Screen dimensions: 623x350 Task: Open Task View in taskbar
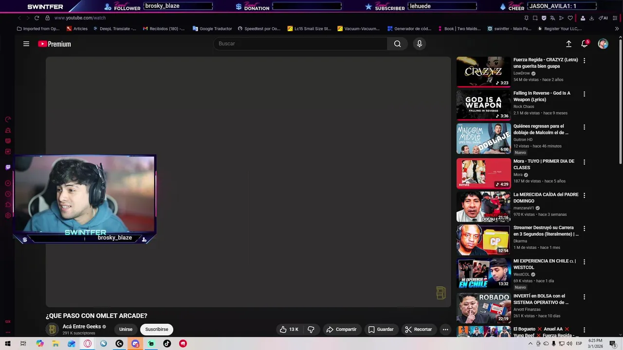click(23, 344)
